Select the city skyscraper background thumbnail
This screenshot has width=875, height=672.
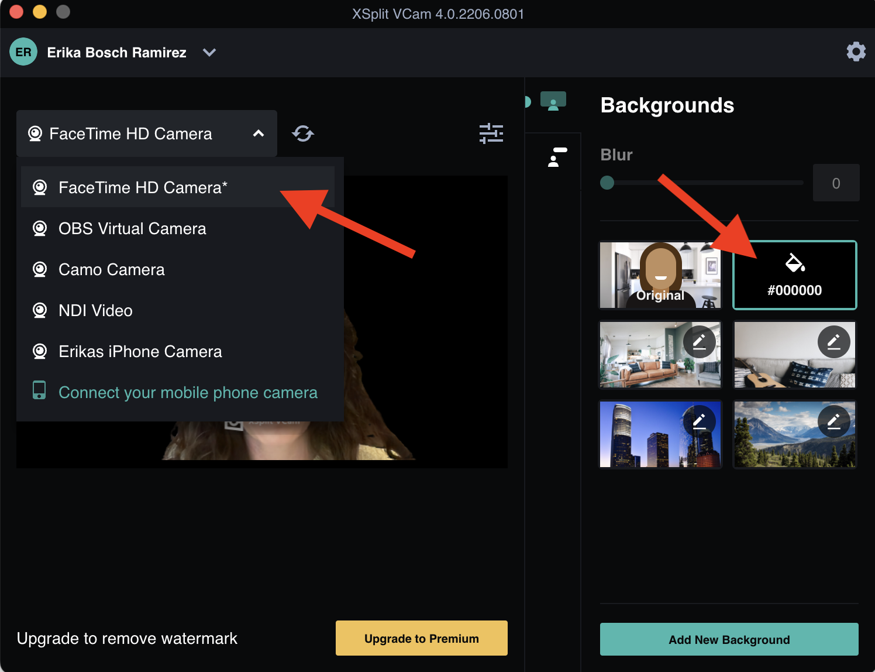(660, 434)
